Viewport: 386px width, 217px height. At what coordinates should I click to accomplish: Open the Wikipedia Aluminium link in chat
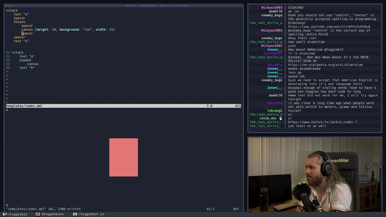tap(325, 65)
